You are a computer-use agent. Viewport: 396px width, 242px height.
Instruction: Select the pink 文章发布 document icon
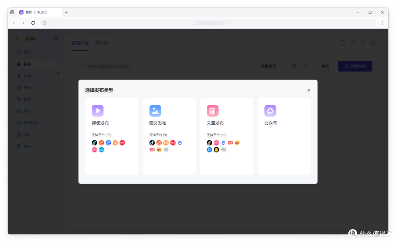pyautogui.click(x=213, y=110)
